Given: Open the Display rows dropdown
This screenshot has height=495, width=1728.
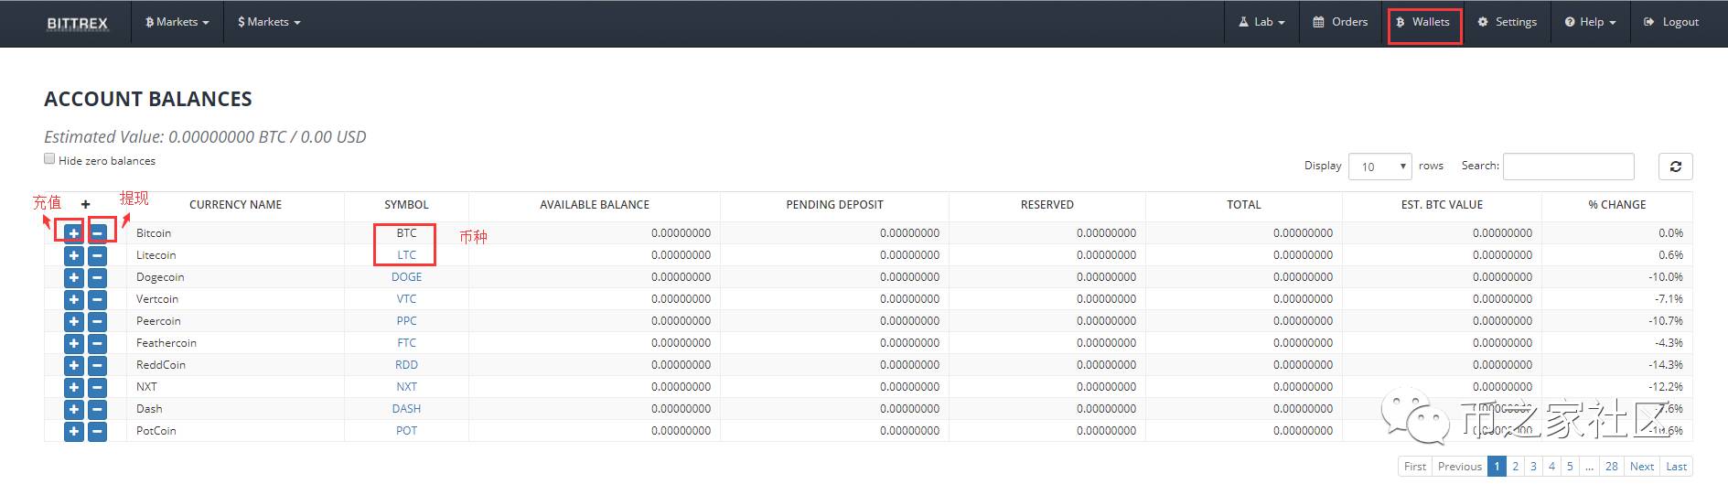Looking at the screenshot, I should coord(1379,167).
